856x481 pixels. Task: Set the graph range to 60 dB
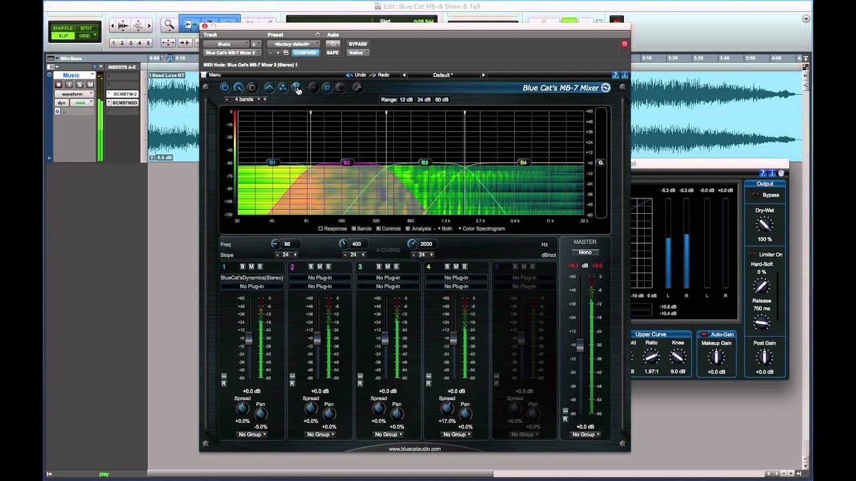pyautogui.click(x=442, y=100)
